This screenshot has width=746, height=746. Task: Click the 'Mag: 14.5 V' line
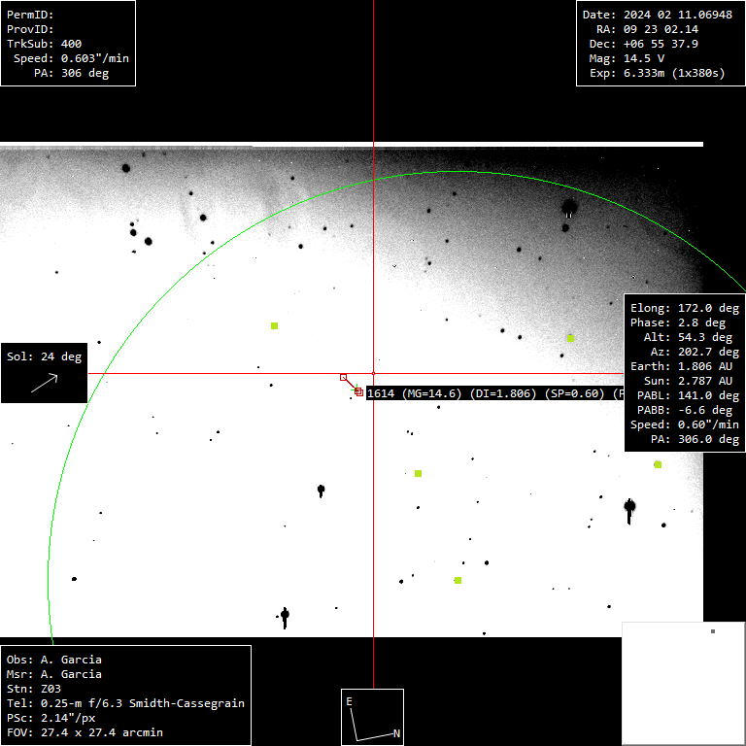click(x=627, y=58)
